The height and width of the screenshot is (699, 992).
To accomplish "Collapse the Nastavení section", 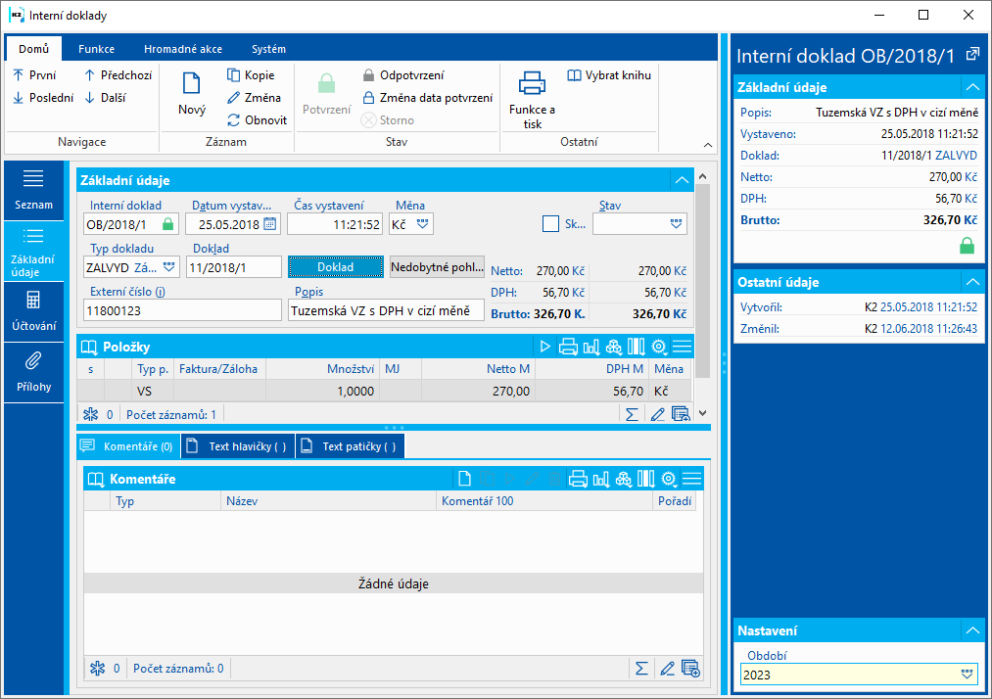I will tap(972, 630).
